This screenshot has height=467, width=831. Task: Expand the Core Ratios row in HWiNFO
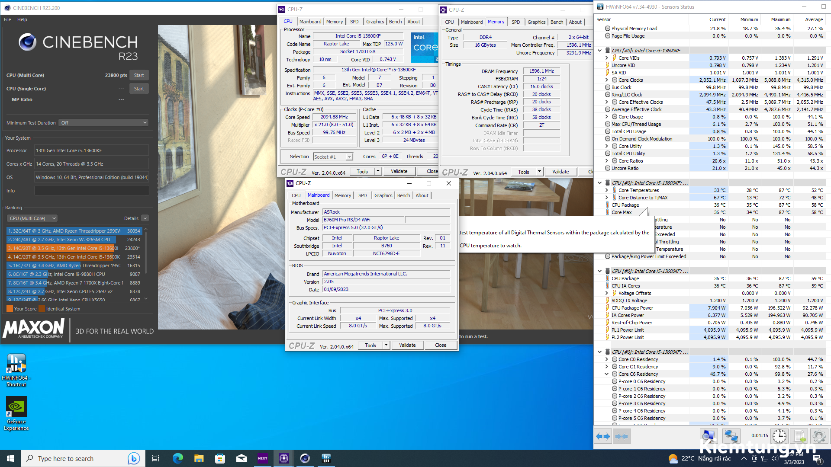[606, 161]
